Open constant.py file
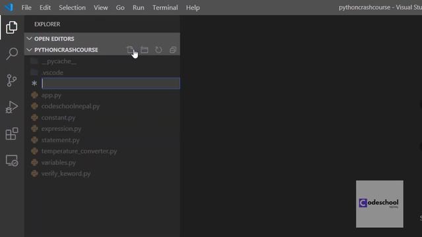This screenshot has width=422, height=237. (102, 117)
